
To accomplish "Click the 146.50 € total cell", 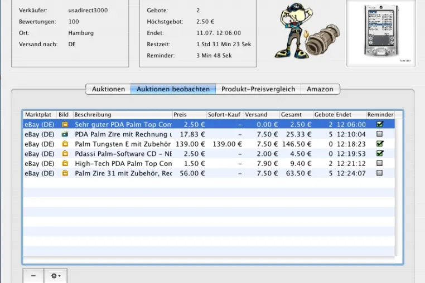I will tap(297, 144).
